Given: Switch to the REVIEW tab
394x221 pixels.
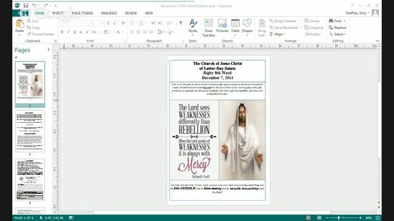Looking at the screenshot, I should [131, 13].
